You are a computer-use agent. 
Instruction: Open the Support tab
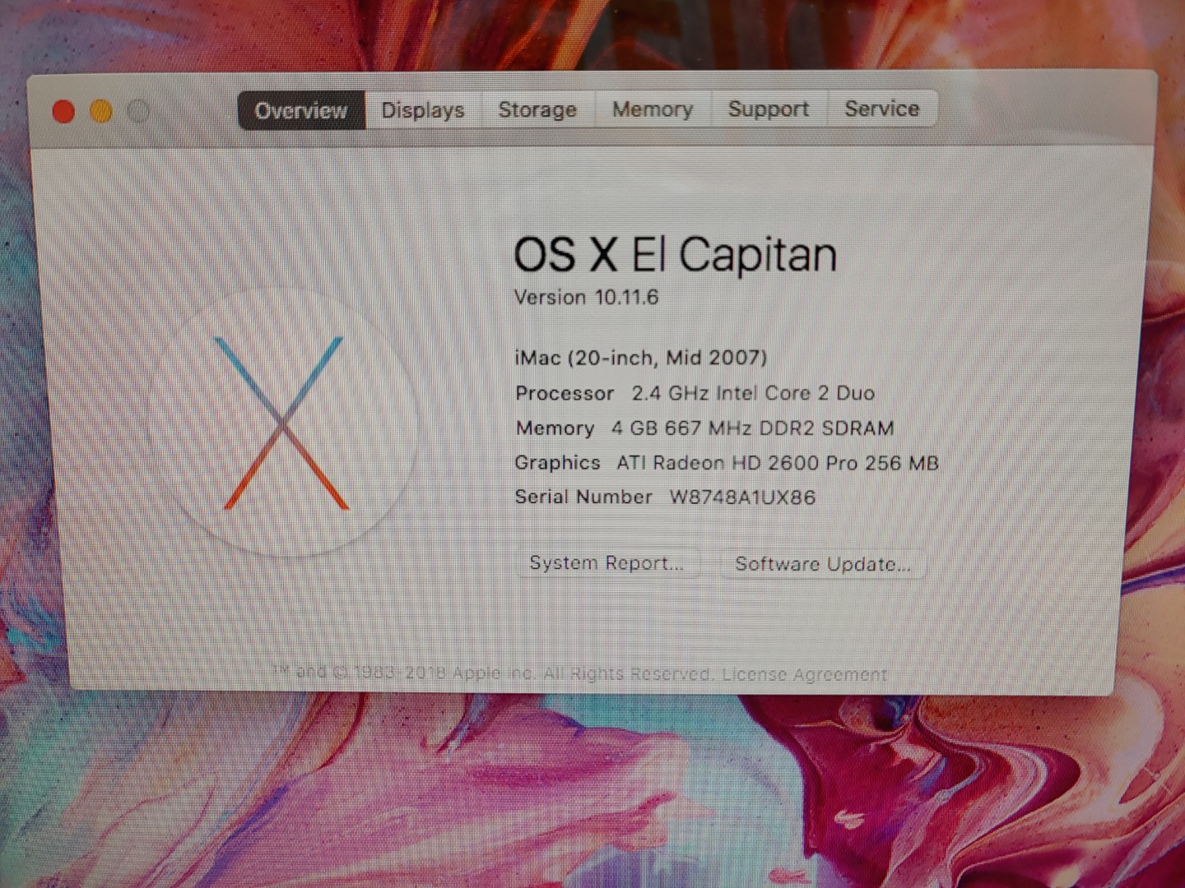[x=769, y=109]
